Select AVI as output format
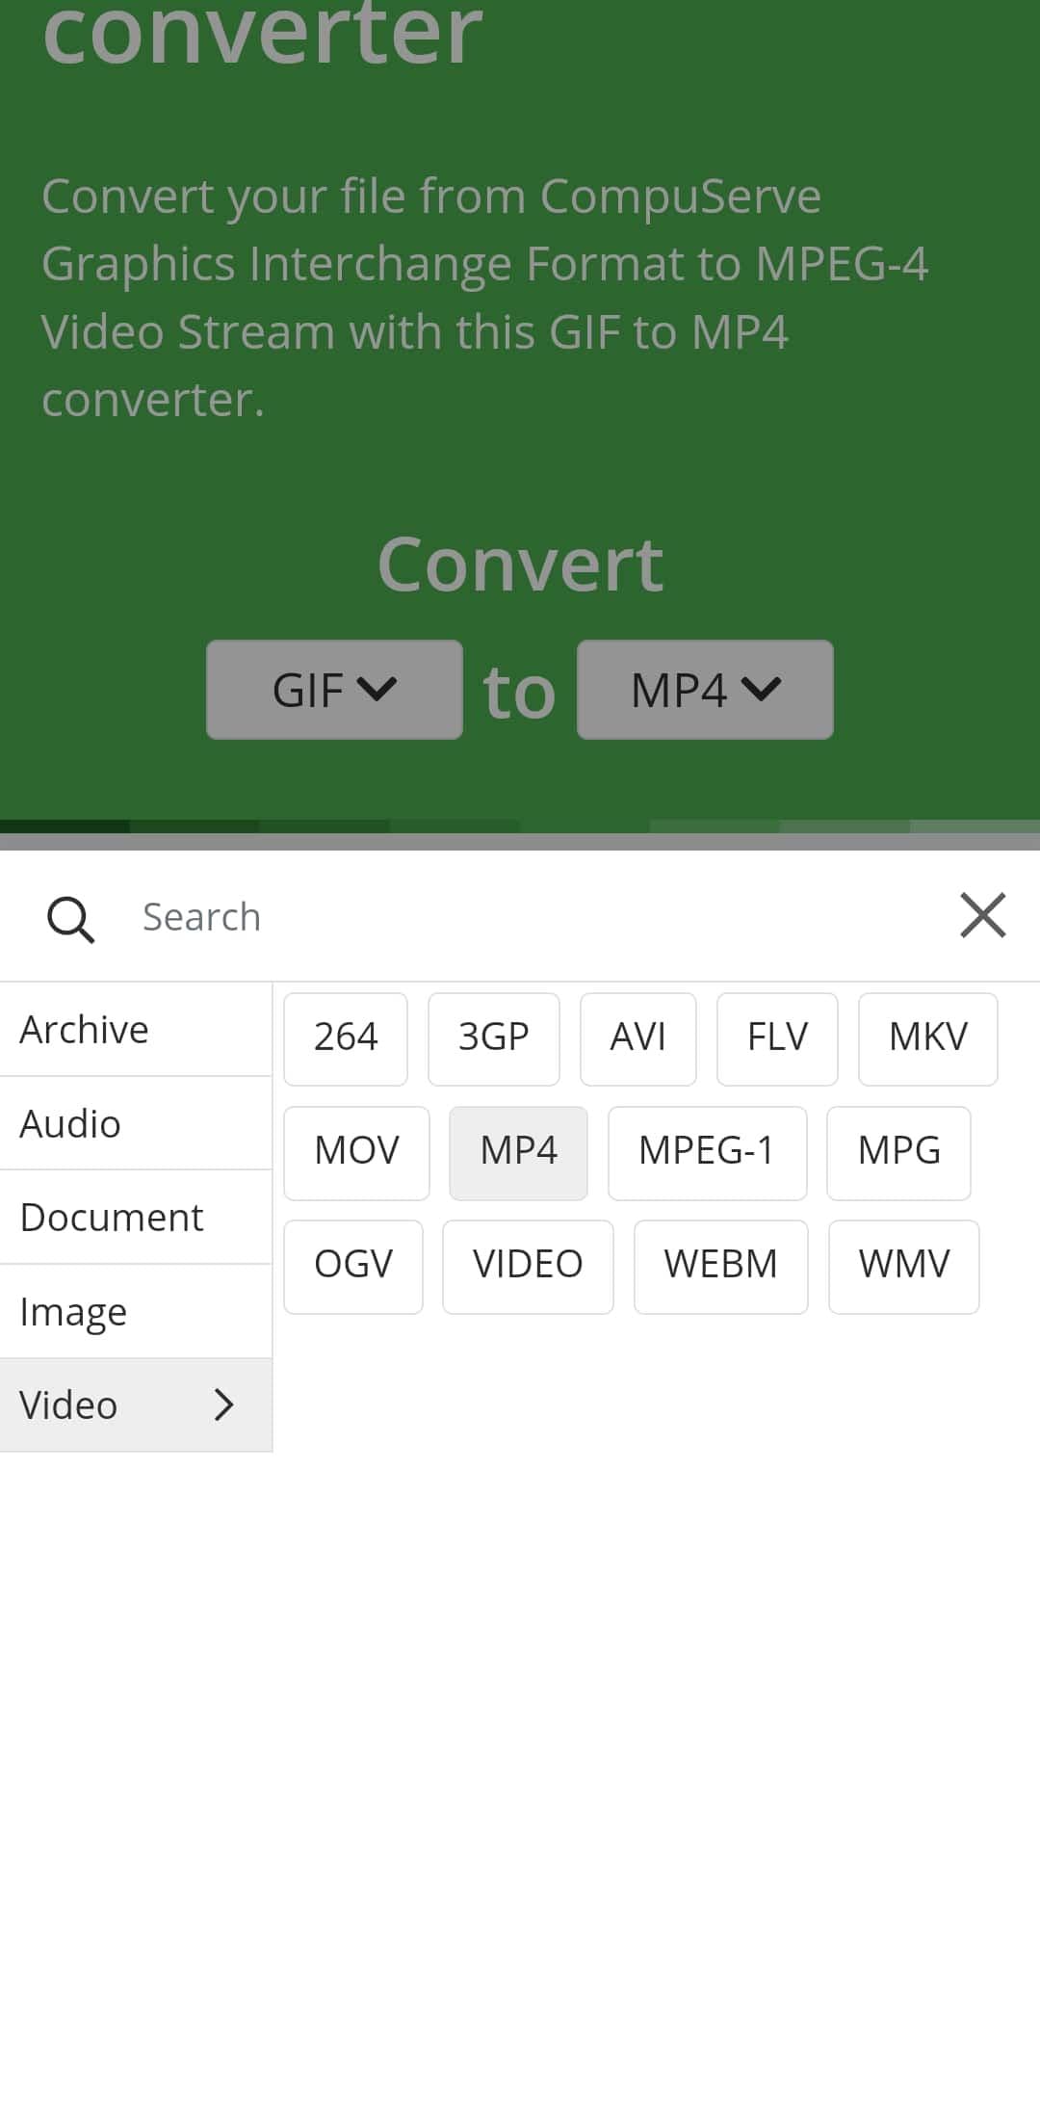 (637, 1038)
